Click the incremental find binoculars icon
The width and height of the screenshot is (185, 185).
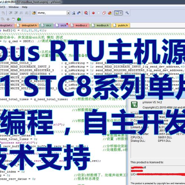(79, 13)
